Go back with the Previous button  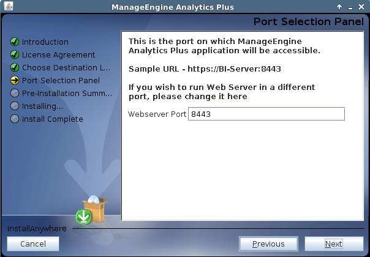pyautogui.click(x=268, y=244)
